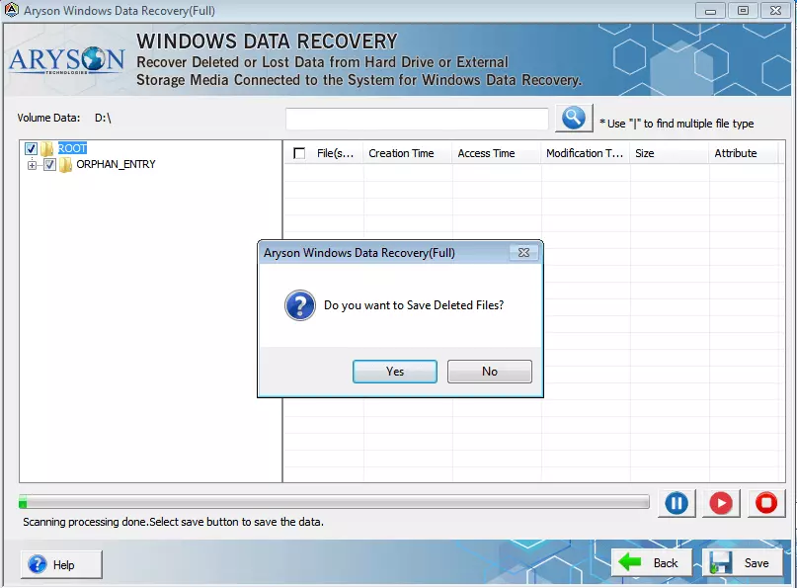Viewport: 797px width, 588px height.
Task: Click Yes to save deleted files
Action: click(x=394, y=372)
